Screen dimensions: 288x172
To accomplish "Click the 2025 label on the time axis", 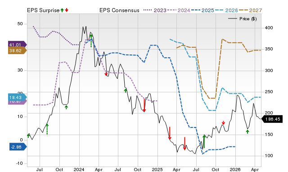I will [x=157, y=170].
